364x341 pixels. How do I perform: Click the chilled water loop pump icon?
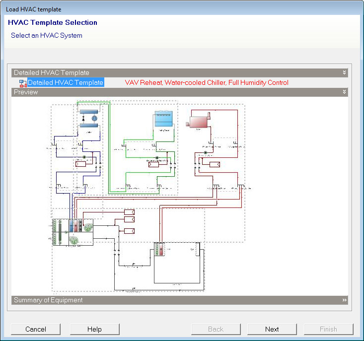[84, 157]
